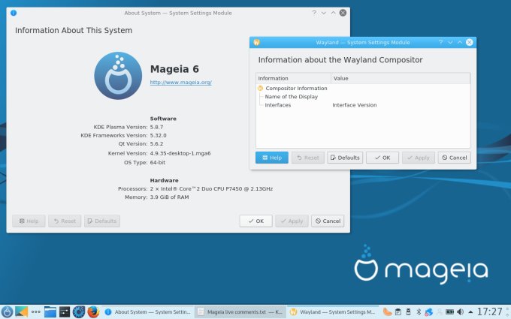Screen dimensions: 511x319
Task: Switch to Mageia live comments.txt task
Action: click(240, 311)
